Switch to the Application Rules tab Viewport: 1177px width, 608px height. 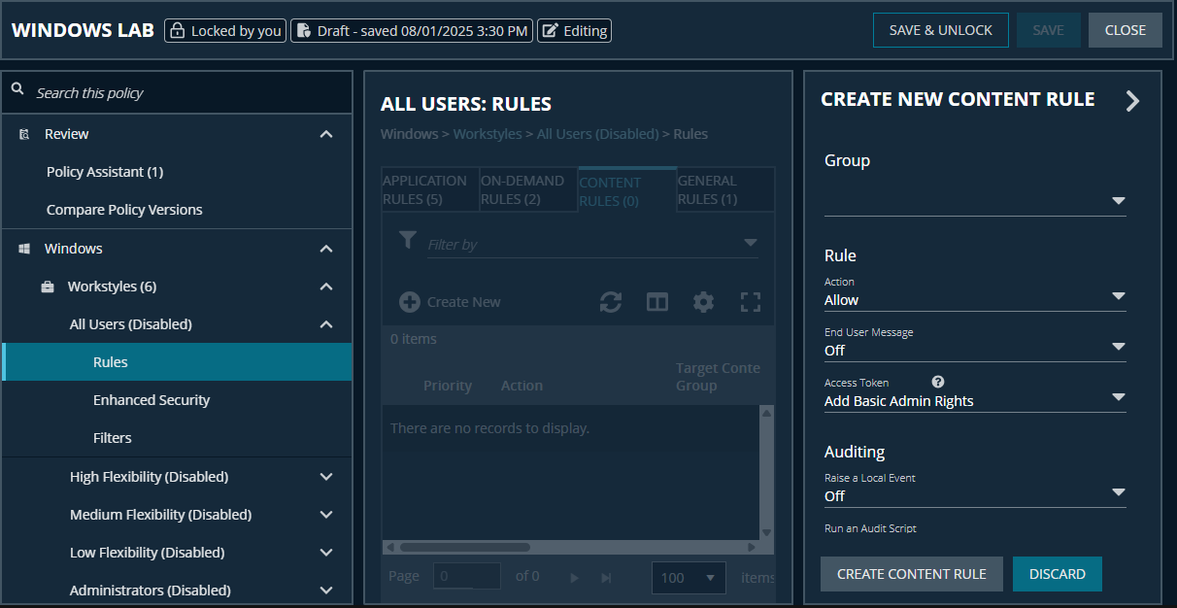coord(427,189)
